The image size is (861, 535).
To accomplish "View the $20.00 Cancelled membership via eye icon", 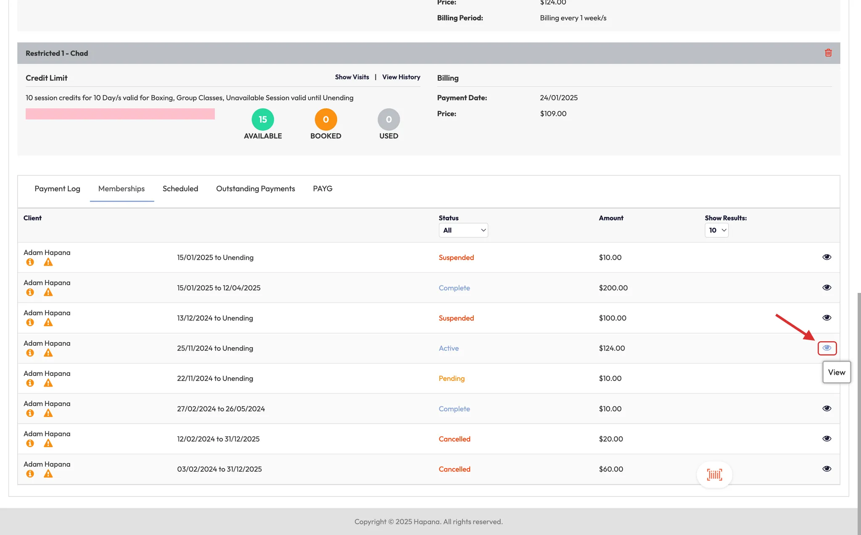I will [x=827, y=439].
